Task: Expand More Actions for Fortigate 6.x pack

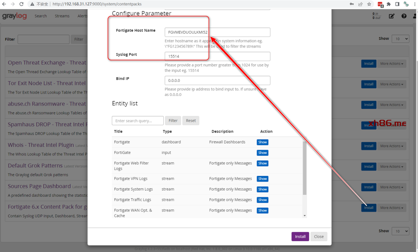Action: tap(391, 208)
